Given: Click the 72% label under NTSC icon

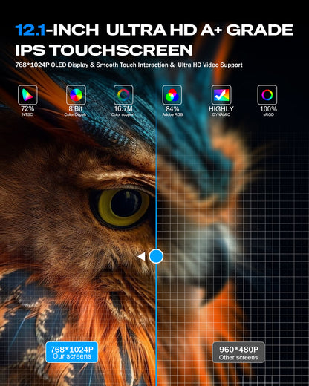Looking at the screenshot, I should (27, 108).
